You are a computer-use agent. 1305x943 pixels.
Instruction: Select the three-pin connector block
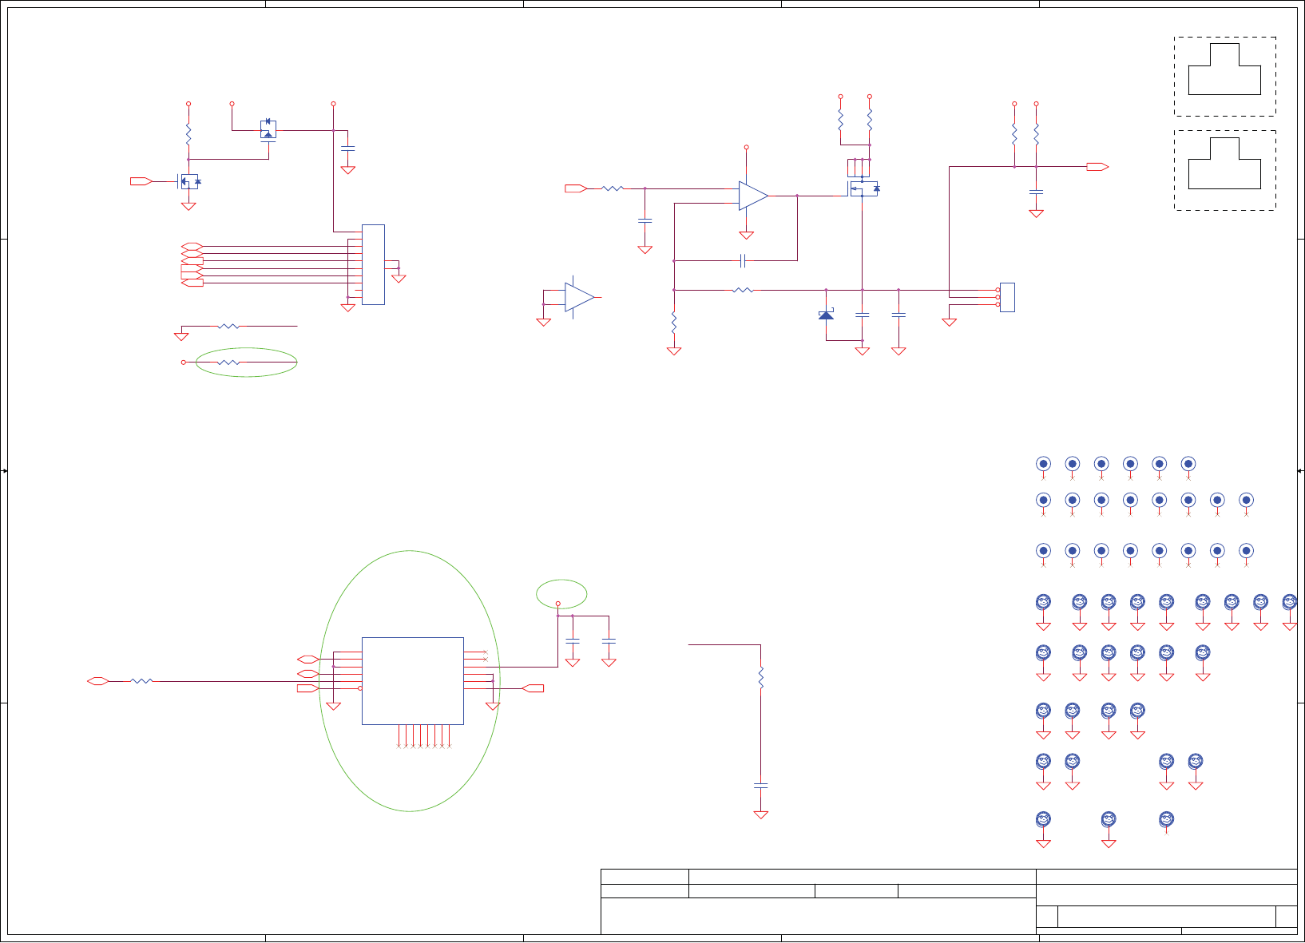pos(1007,297)
